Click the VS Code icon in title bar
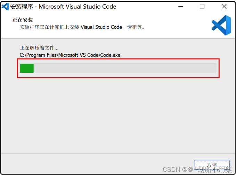 5,7
